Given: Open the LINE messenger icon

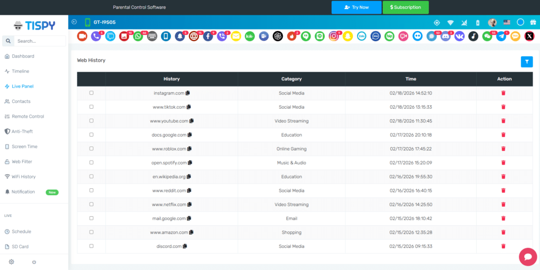Looking at the screenshot, I should click(320, 36).
